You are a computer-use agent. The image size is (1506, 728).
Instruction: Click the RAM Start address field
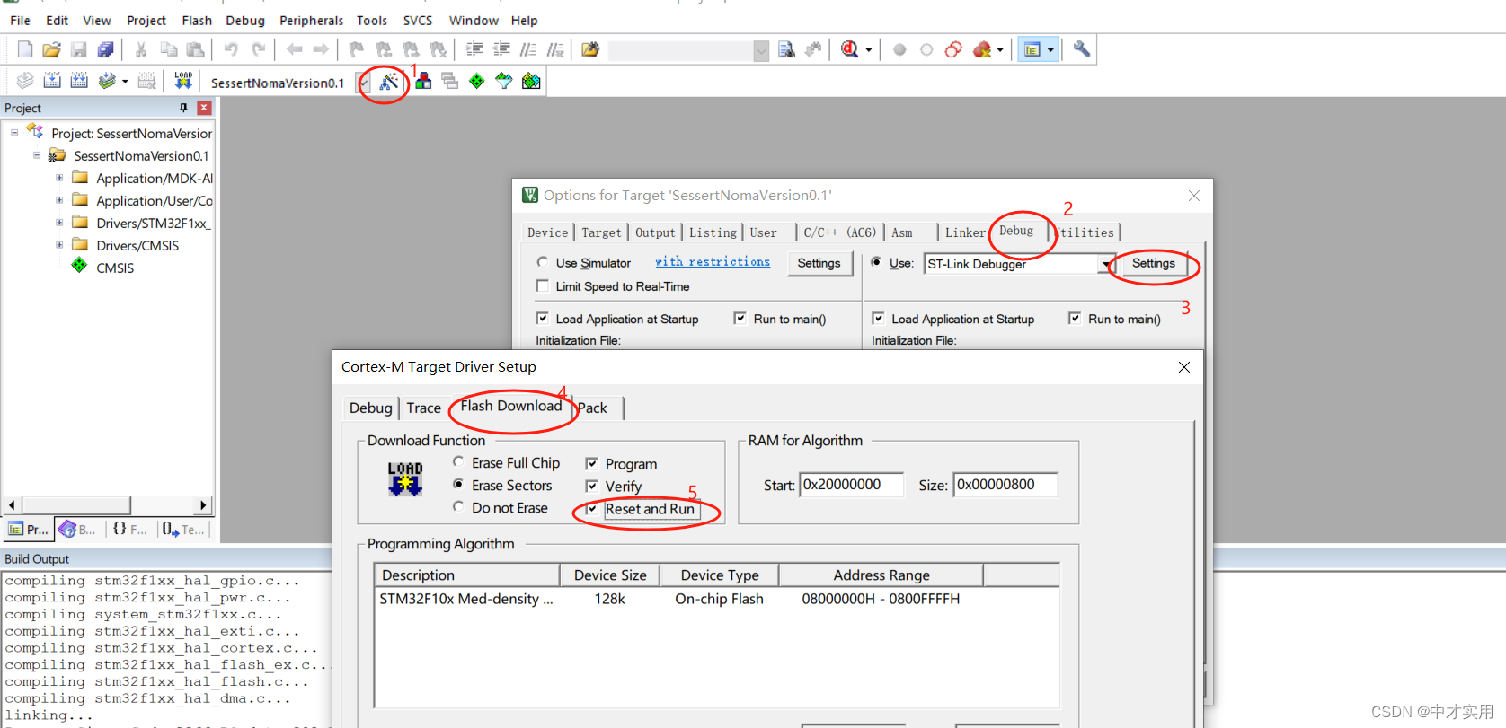click(x=851, y=485)
